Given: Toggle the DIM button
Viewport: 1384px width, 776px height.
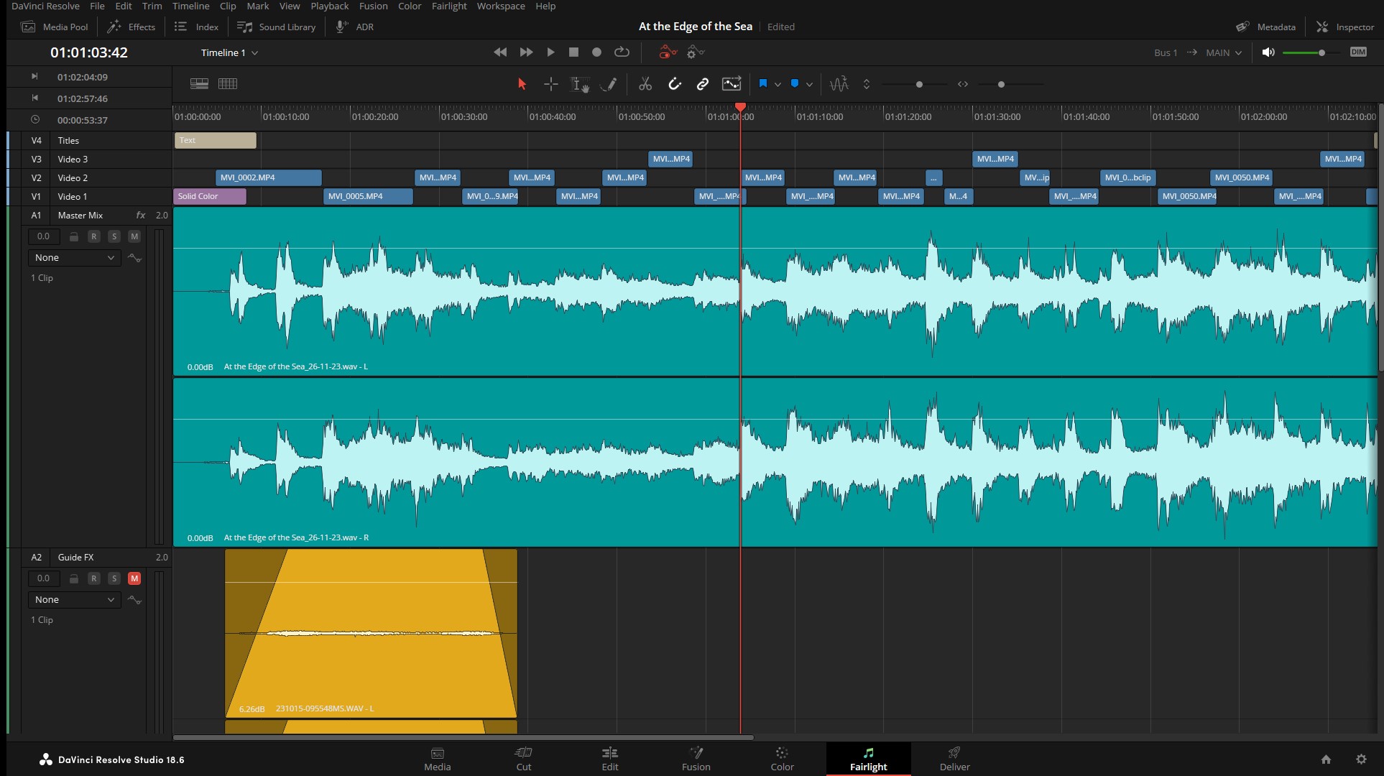Looking at the screenshot, I should click(1358, 52).
